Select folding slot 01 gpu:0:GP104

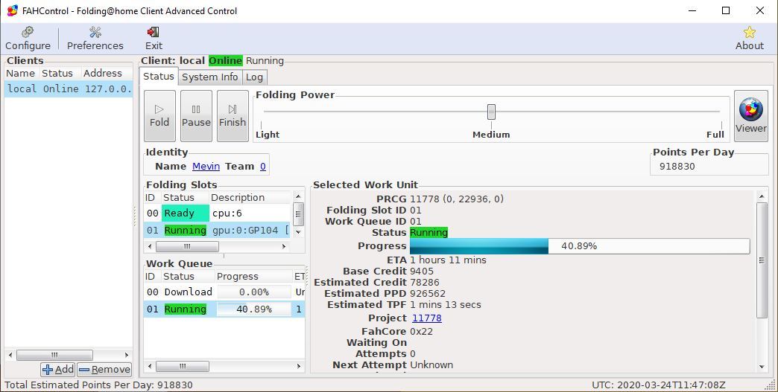(x=218, y=230)
